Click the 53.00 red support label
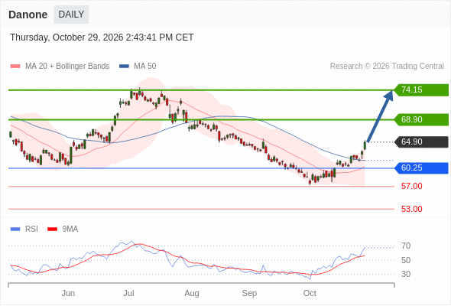The image size is (451, 306). pyautogui.click(x=411, y=209)
